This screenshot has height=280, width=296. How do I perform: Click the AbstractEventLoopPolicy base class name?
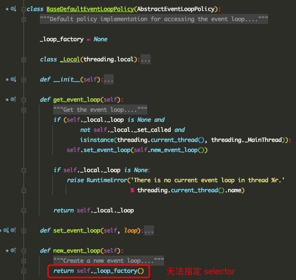pyautogui.click(x=176, y=9)
